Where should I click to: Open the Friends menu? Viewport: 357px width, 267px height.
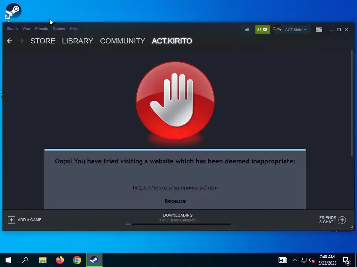pos(41,29)
